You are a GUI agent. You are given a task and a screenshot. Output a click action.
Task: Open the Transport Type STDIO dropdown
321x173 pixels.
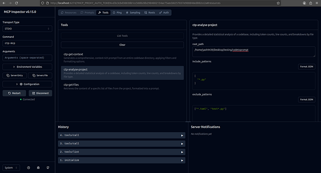(27, 29)
